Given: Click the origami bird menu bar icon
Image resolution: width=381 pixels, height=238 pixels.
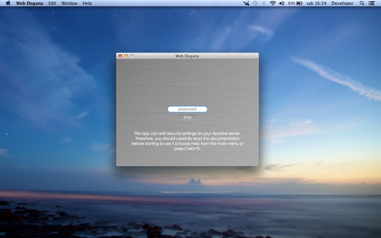Looking at the screenshot, I should (246, 3).
